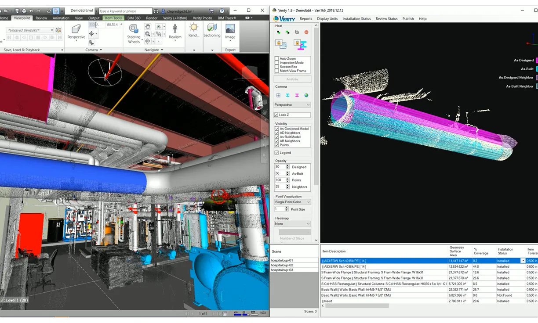Screen dimensions: 538x323
Task: Open the Single Point Color dropdown
Action: click(292, 202)
